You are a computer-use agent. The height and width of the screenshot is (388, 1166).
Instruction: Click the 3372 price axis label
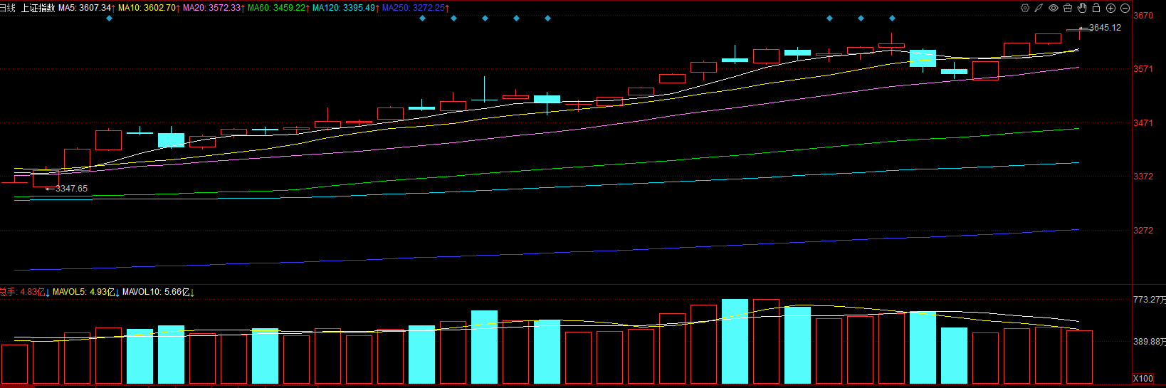pos(1143,177)
